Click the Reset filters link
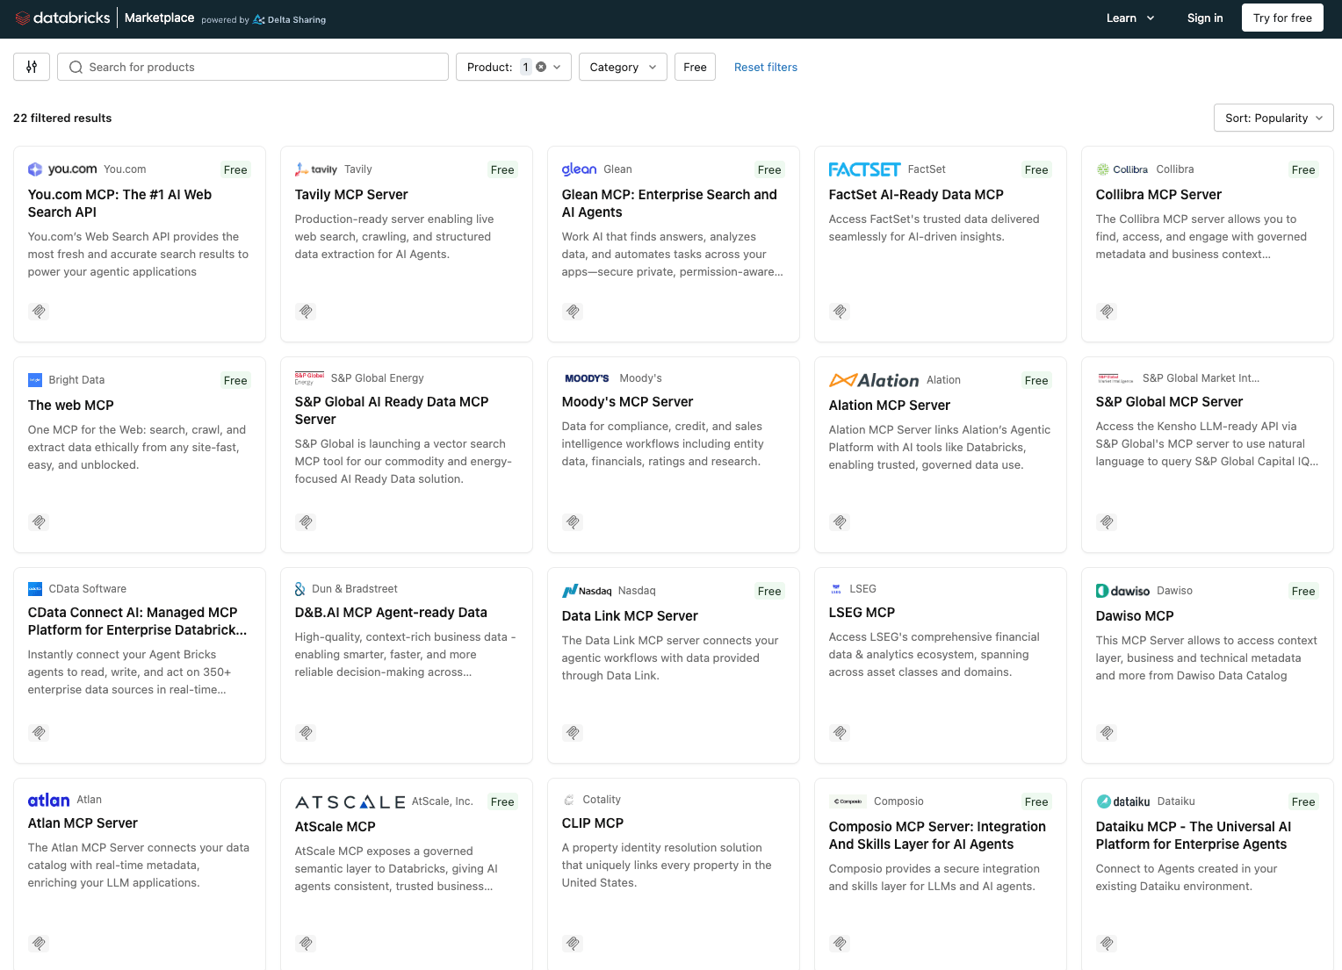The height and width of the screenshot is (970, 1342). (766, 67)
